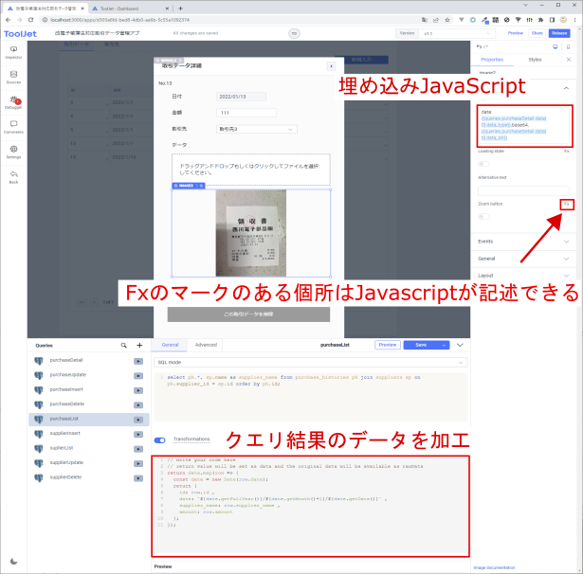This screenshot has width=583, height=574.
Task: Switch to mobile view icon
Action: tap(568, 46)
